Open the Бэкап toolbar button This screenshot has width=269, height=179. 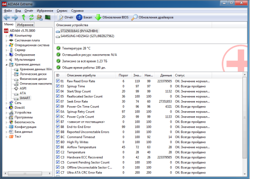tap(84, 17)
